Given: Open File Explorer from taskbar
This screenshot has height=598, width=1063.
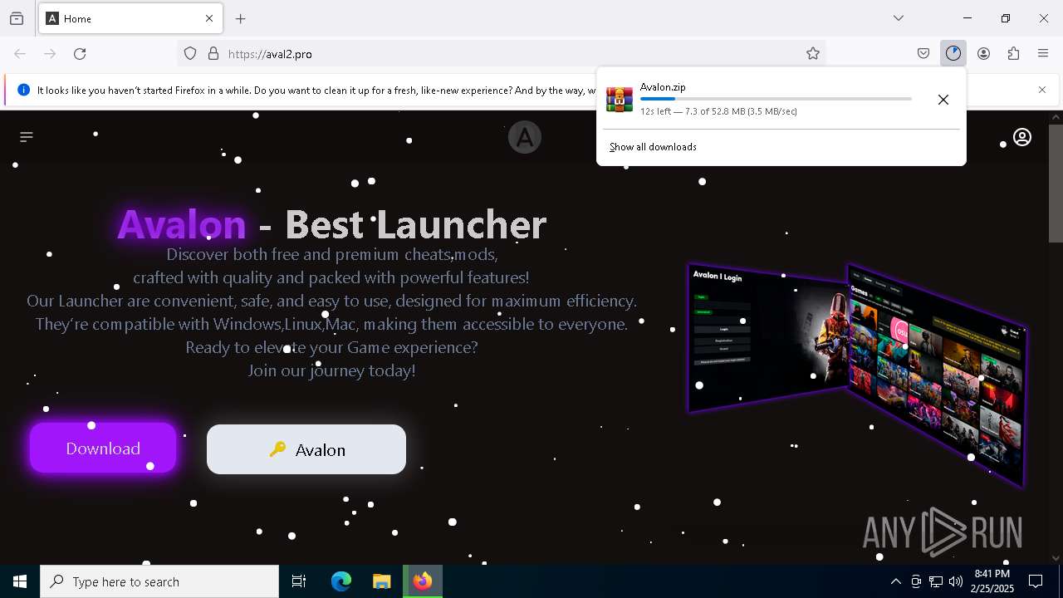Looking at the screenshot, I should [382, 581].
